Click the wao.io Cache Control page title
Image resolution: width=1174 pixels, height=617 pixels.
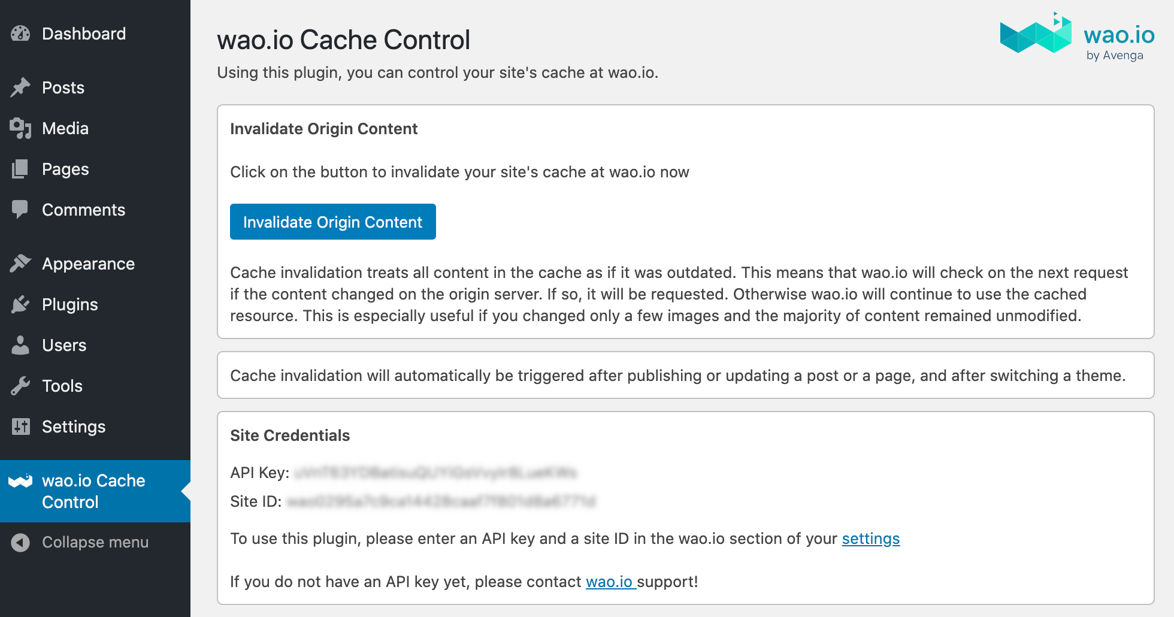click(343, 40)
